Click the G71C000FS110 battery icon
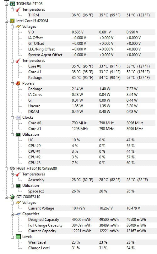 tap(12, 197)
